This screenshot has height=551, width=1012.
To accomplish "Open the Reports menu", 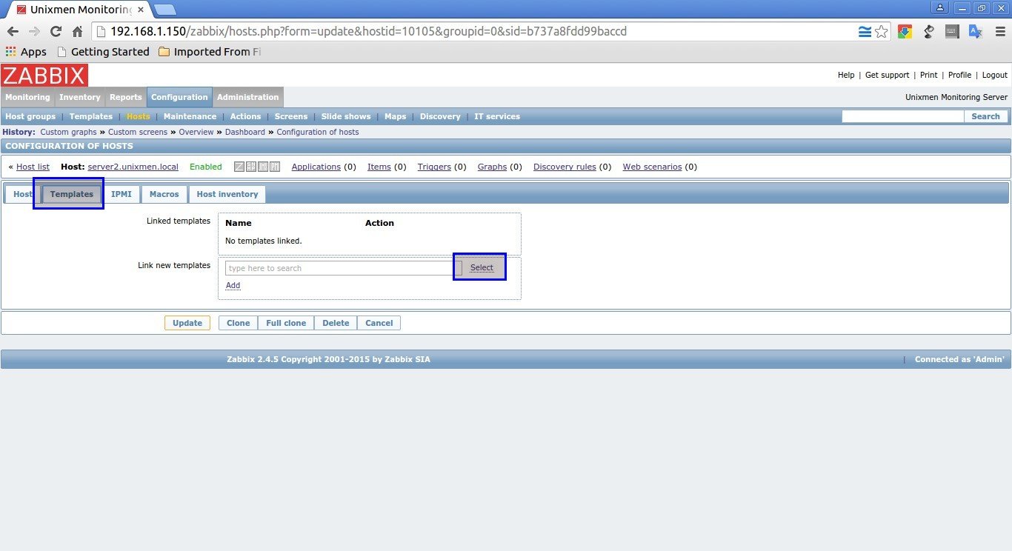I will tap(126, 97).
